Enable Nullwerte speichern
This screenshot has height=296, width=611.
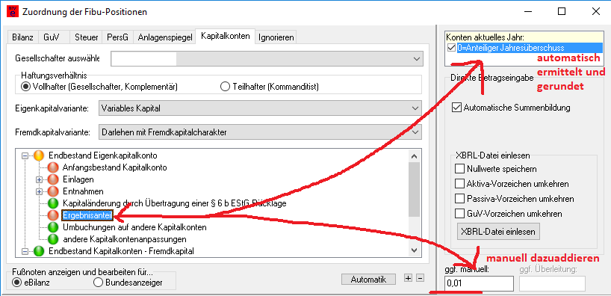point(460,169)
